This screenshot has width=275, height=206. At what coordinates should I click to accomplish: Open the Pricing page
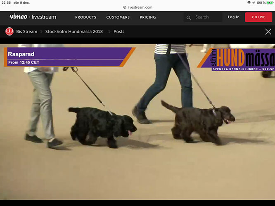pos(148,17)
